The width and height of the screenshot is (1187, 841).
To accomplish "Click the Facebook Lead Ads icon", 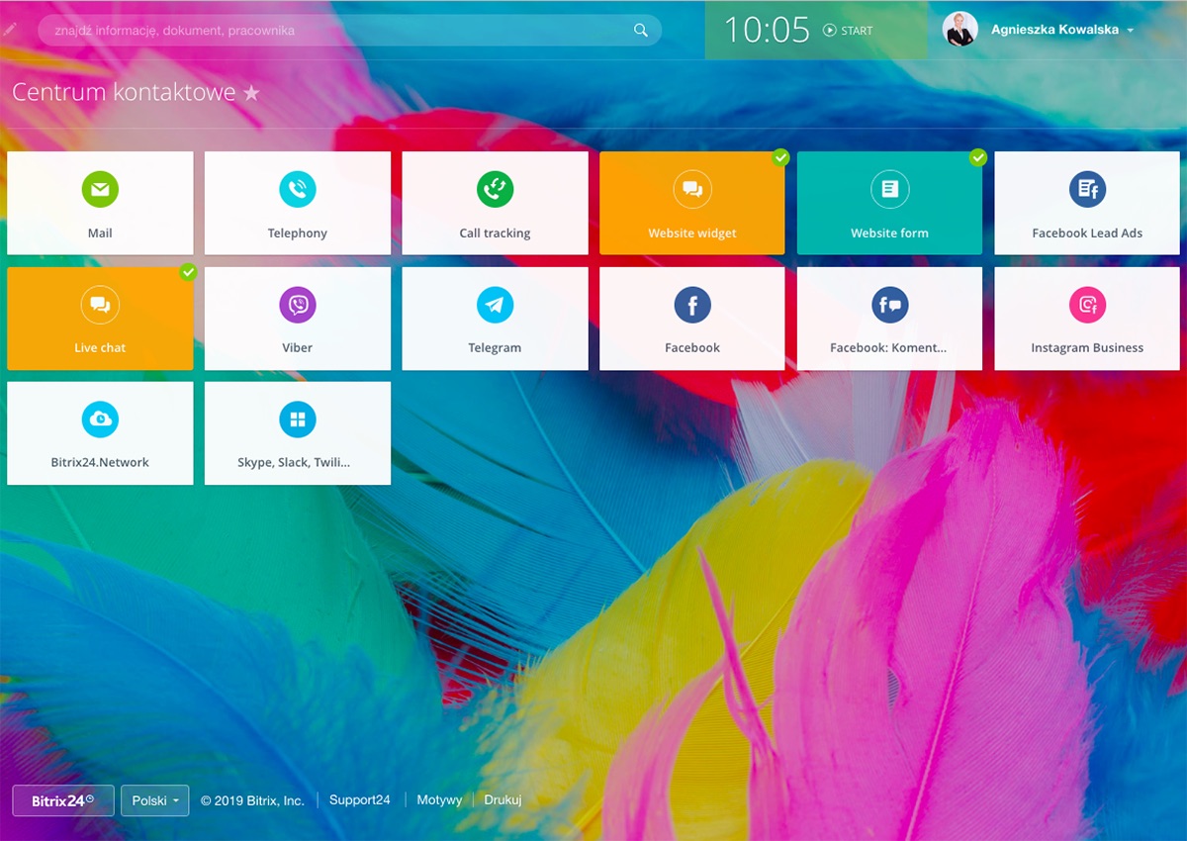I will point(1087,189).
